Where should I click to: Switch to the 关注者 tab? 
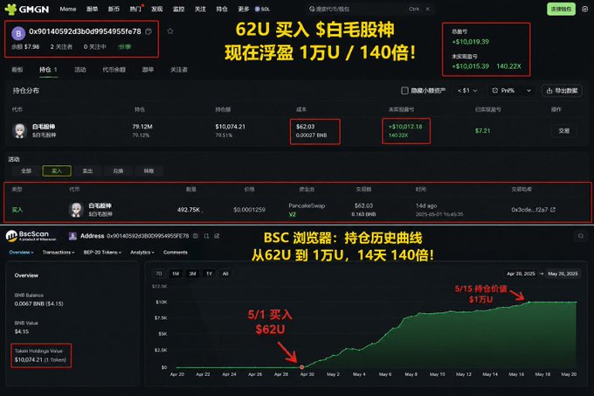179,70
